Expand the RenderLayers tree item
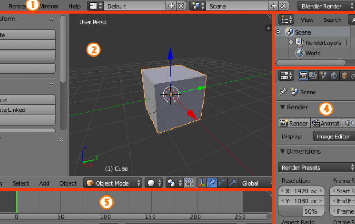This screenshot has width=355, height=224. click(x=291, y=42)
